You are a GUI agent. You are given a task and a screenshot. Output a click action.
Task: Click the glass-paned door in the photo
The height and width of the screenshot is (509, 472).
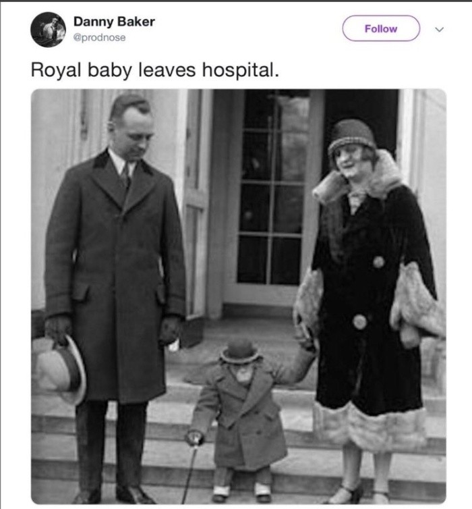pyautogui.click(x=273, y=196)
